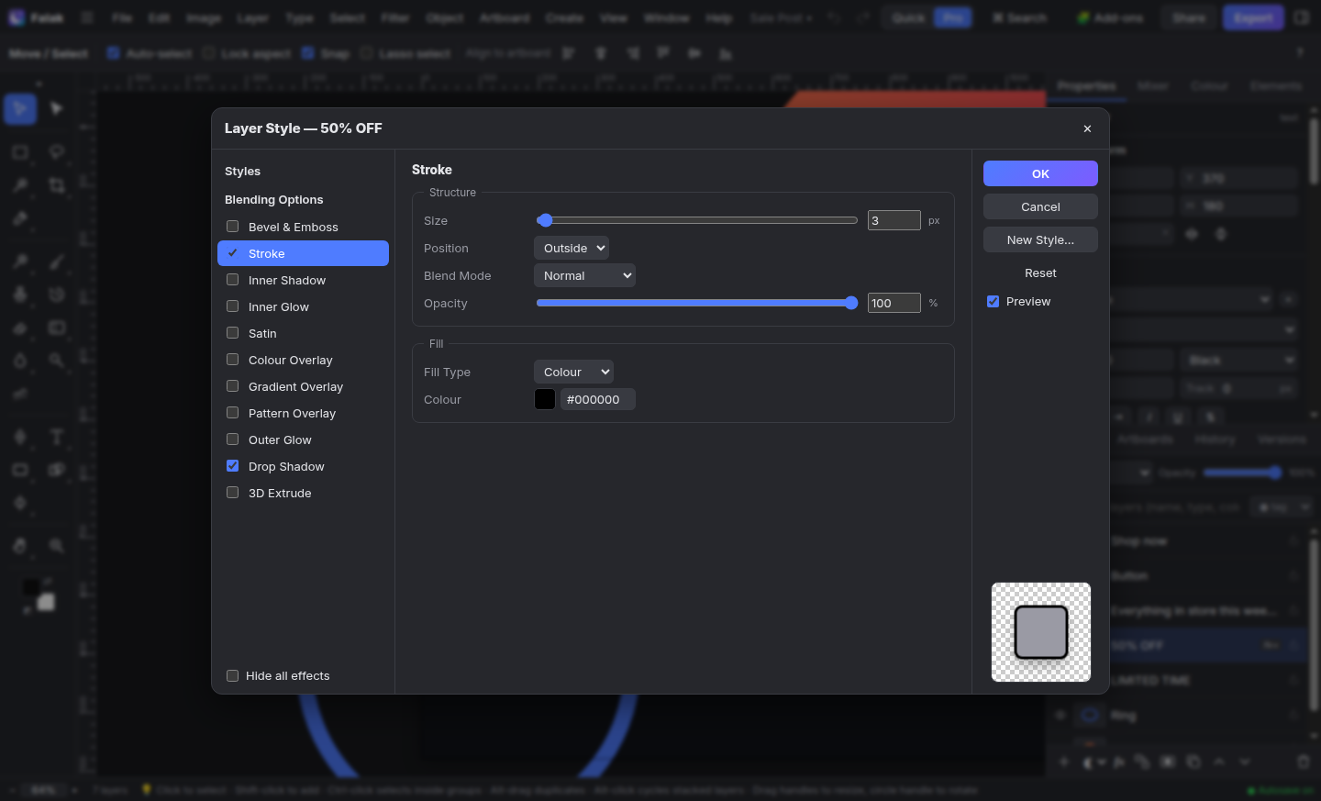Disable the Drop Shadow effect checkbox

tap(233, 466)
